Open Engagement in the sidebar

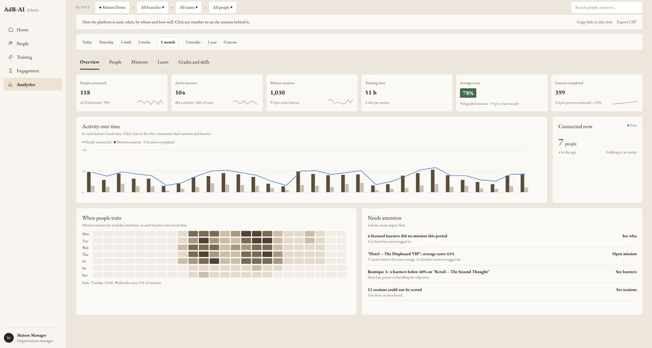tap(33, 71)
